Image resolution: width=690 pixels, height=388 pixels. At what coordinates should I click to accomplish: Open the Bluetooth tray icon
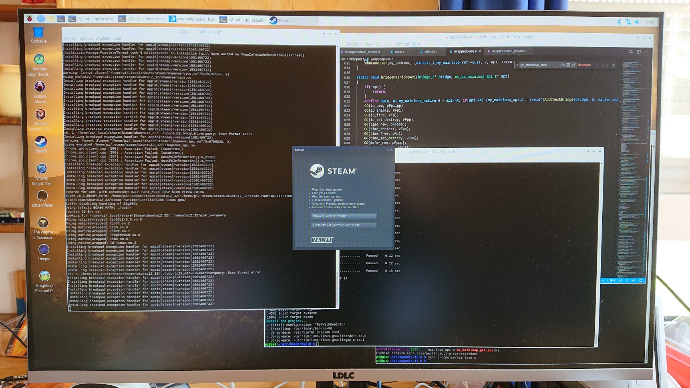619,22
